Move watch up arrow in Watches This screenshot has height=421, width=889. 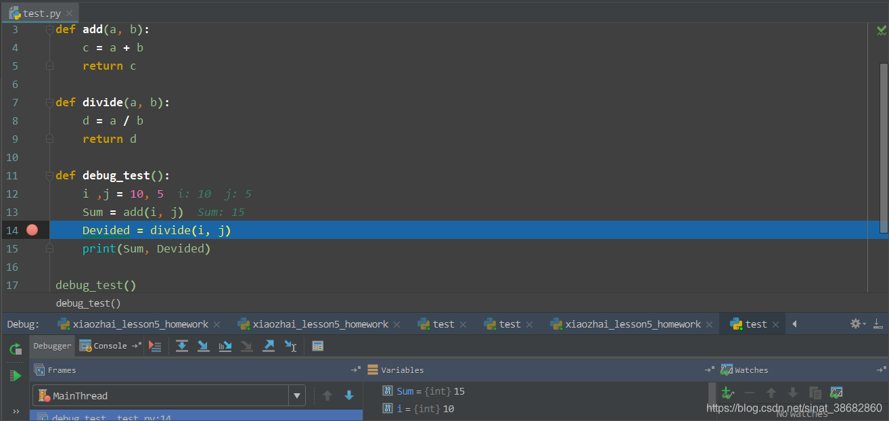click(771, 393)
